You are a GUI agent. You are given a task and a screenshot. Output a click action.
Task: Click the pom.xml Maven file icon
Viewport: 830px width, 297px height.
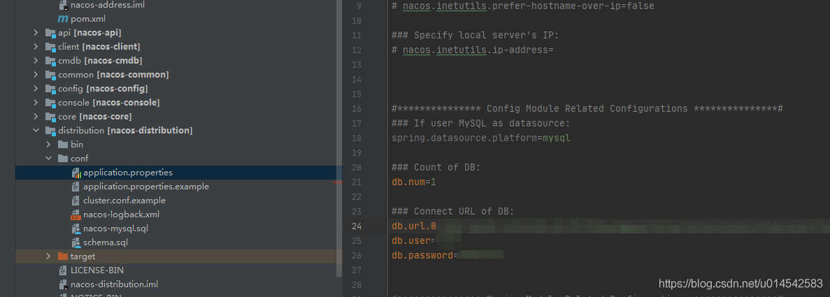tap(63, 19)
